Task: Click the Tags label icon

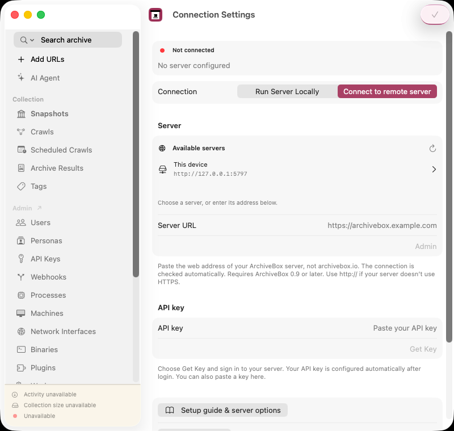Action: pos(21,186)
